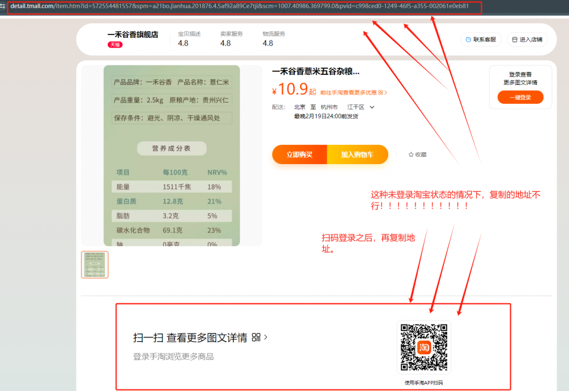Contact customer service 联系客服
Screen dimensions: 569x391
pos(481,39)
